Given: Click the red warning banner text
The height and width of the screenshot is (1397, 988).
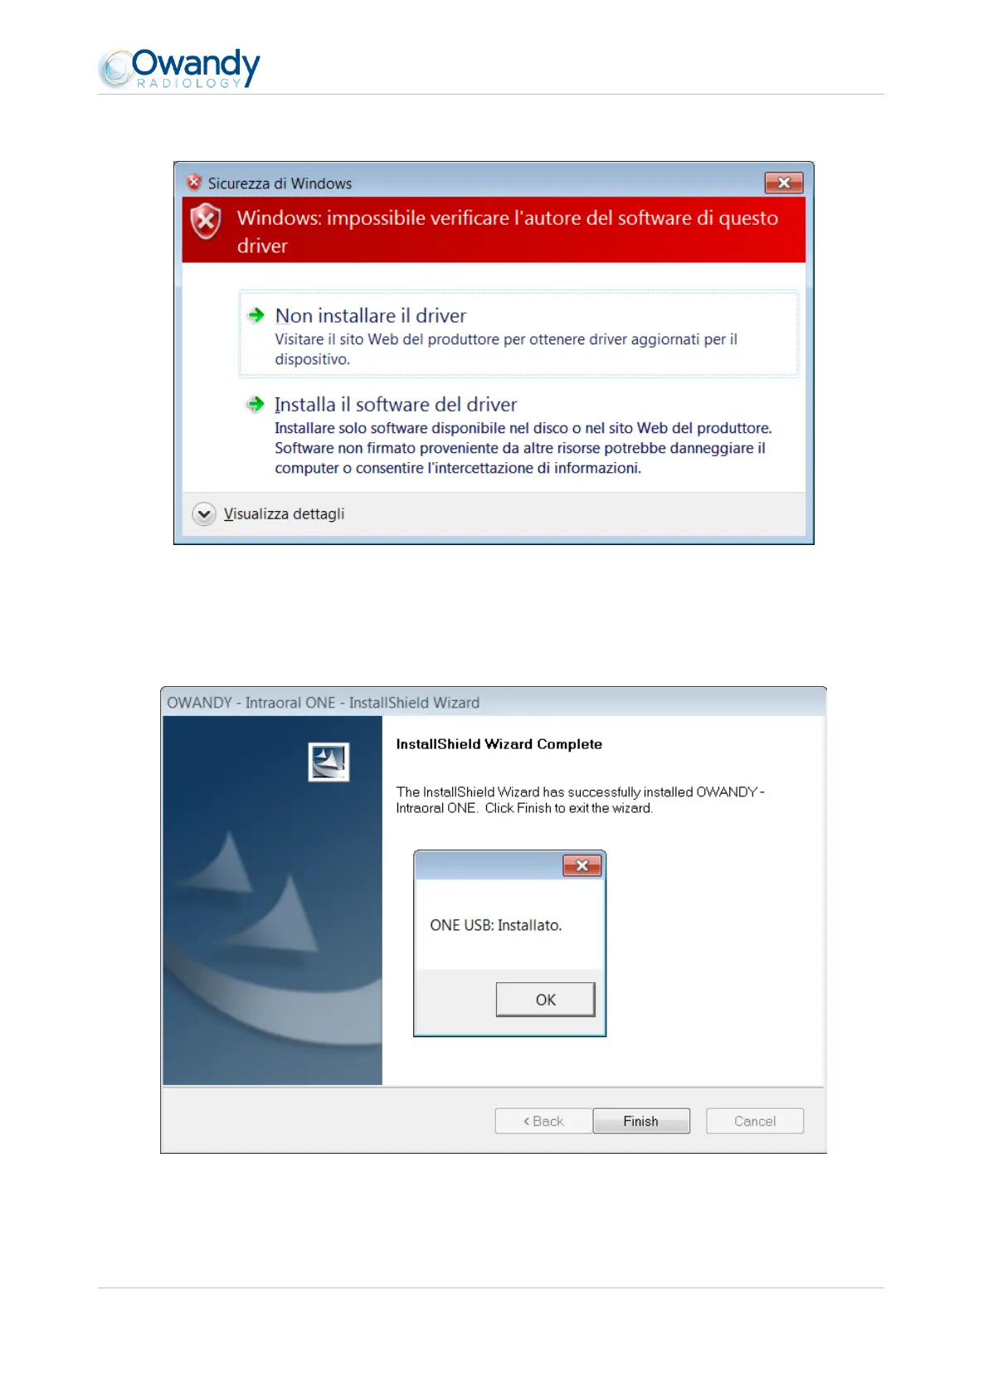Looking at the screenshot, I should point(508,231).
